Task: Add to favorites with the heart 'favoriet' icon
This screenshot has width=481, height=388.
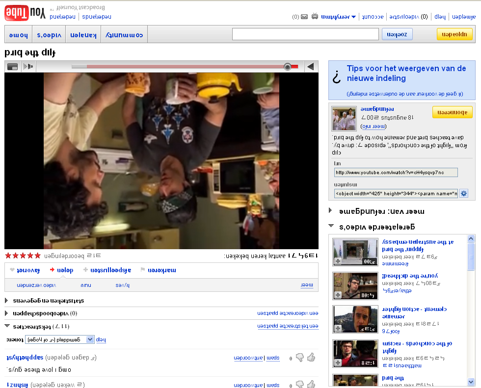Action: (13, 270)
